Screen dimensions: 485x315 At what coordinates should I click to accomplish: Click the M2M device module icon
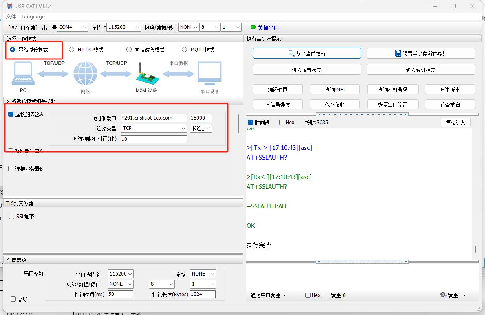146,74
